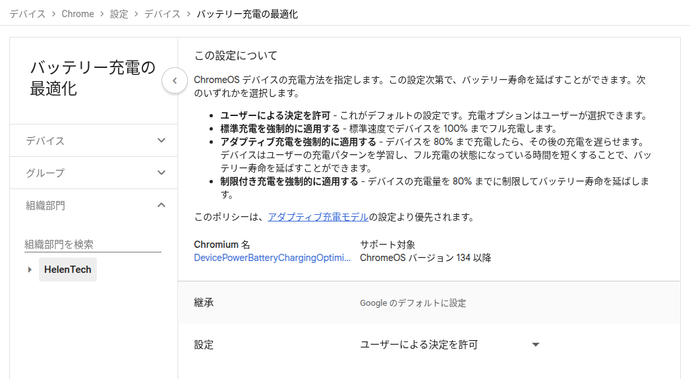Click the dropdown arrow beside the 設定 value

click(x=535, y=345)
